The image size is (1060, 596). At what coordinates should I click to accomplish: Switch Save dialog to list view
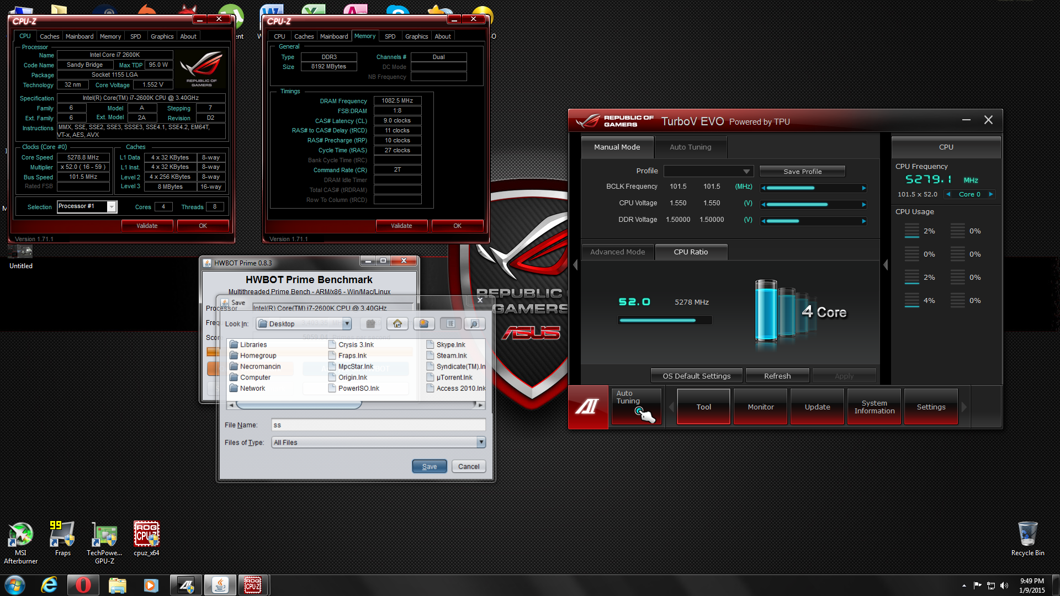[x=451, y=324]
